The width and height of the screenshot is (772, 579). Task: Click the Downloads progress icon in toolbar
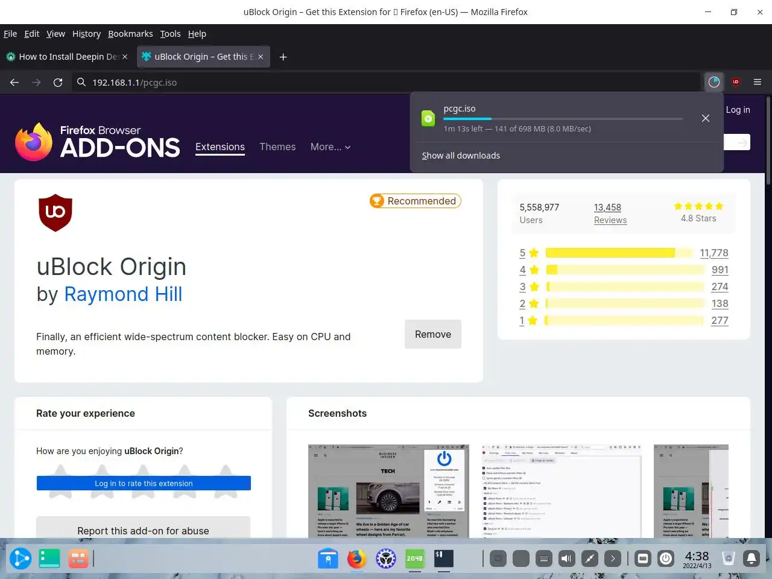click(x=714, y=82)
